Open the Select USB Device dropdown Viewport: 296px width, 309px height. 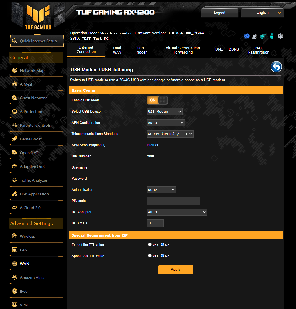point(165,112)
